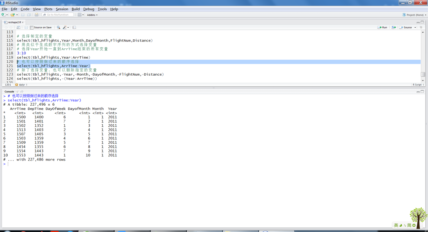The height and width of the screenshot is (232, 428).
Task: Open the Source button dropdown arrow
Action: (415, 28)
